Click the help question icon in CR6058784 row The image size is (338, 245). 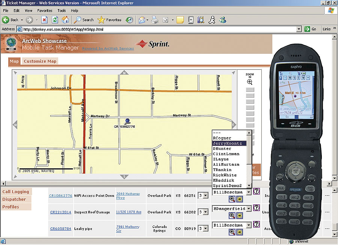[x=256, y=224]
